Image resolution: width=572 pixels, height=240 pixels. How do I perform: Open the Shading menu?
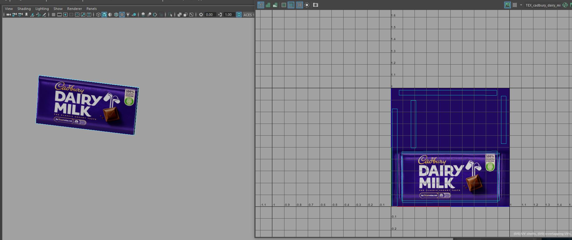click(24, 9)
